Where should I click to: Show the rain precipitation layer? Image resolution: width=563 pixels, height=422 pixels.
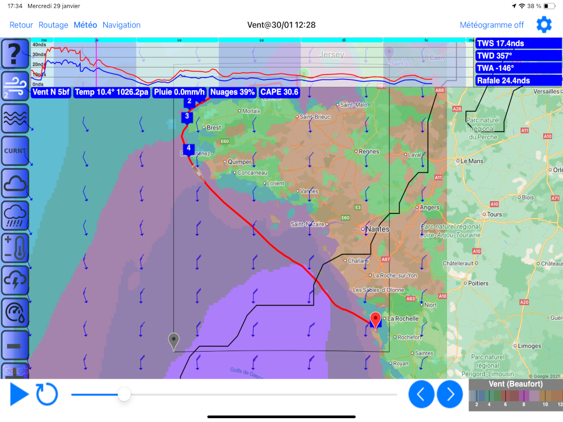[15, 215]
